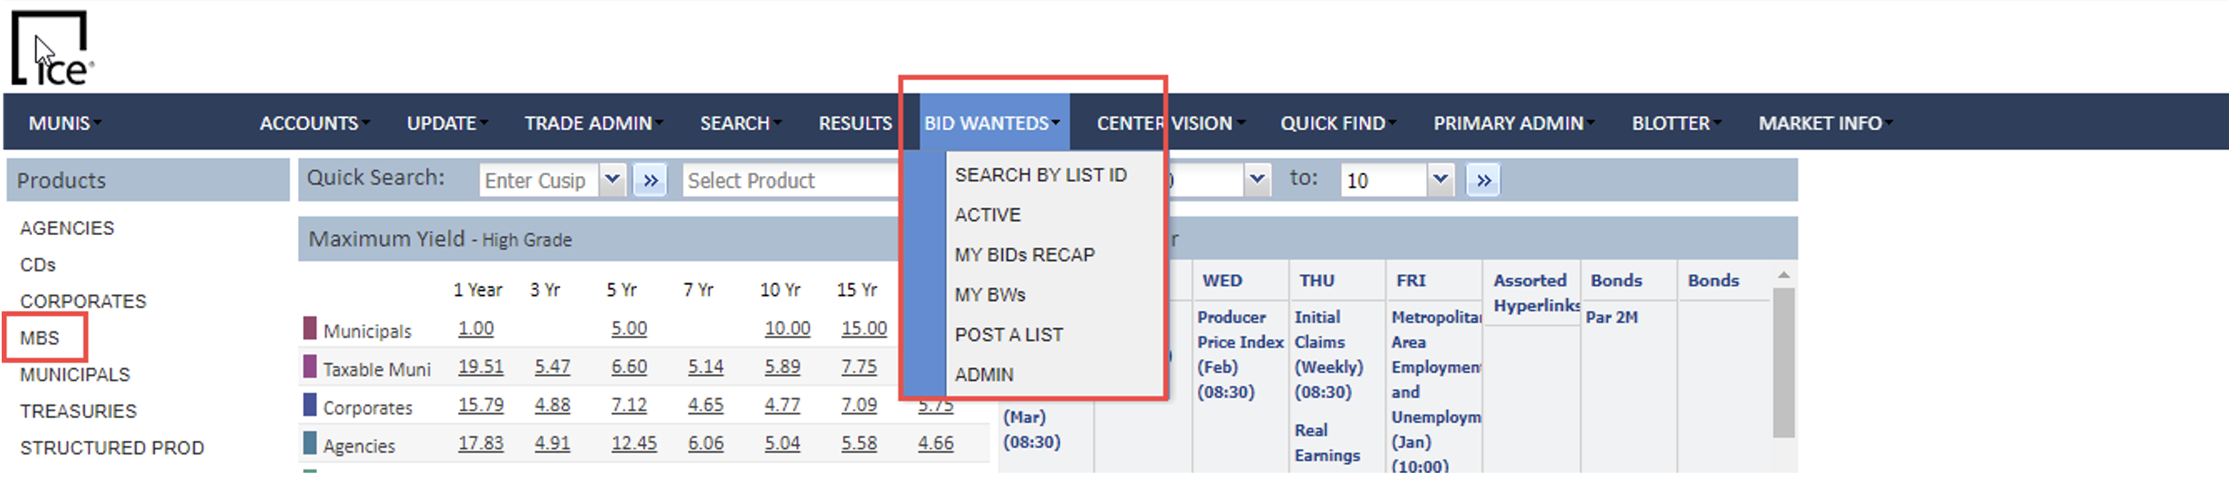Screen dimensions: 2229x482
Task: Open the PRIMARY ADMIN menu
Action: pyautogui.click(x=1514, y=124)
